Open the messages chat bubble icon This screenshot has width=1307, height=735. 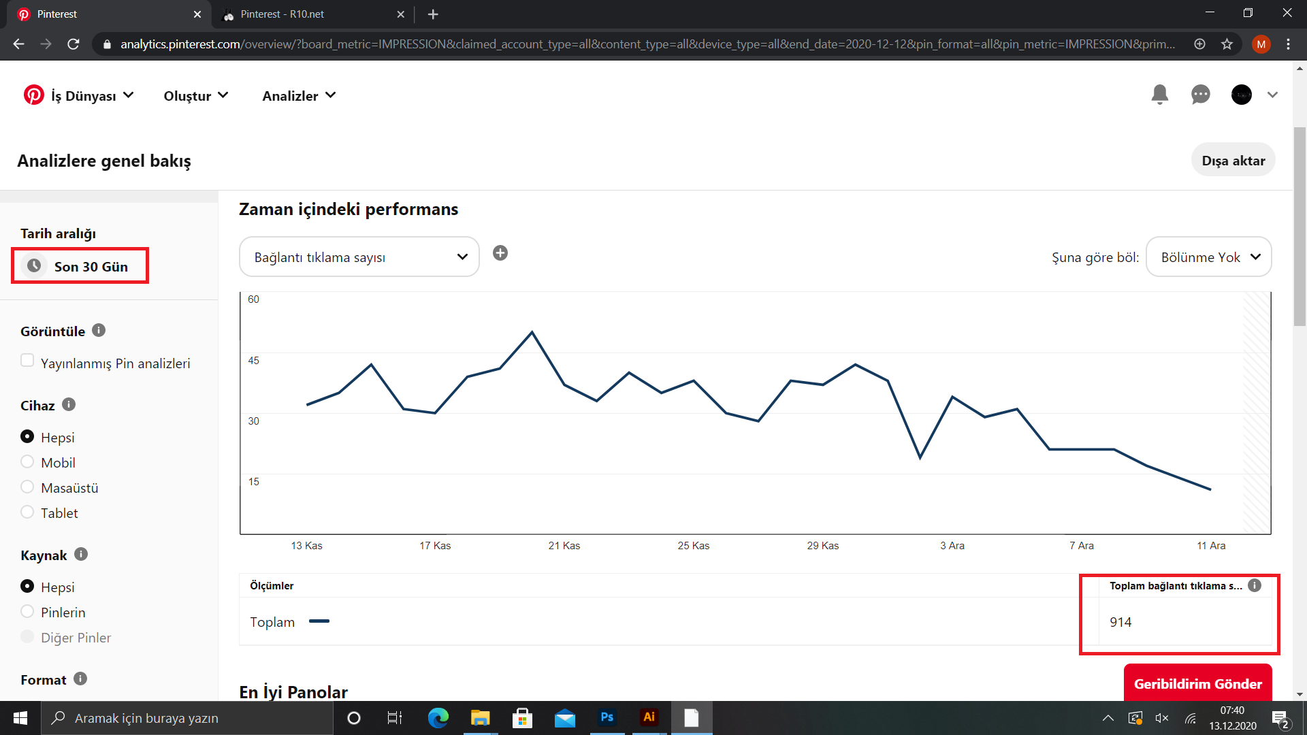click(x=1201, y=95)
